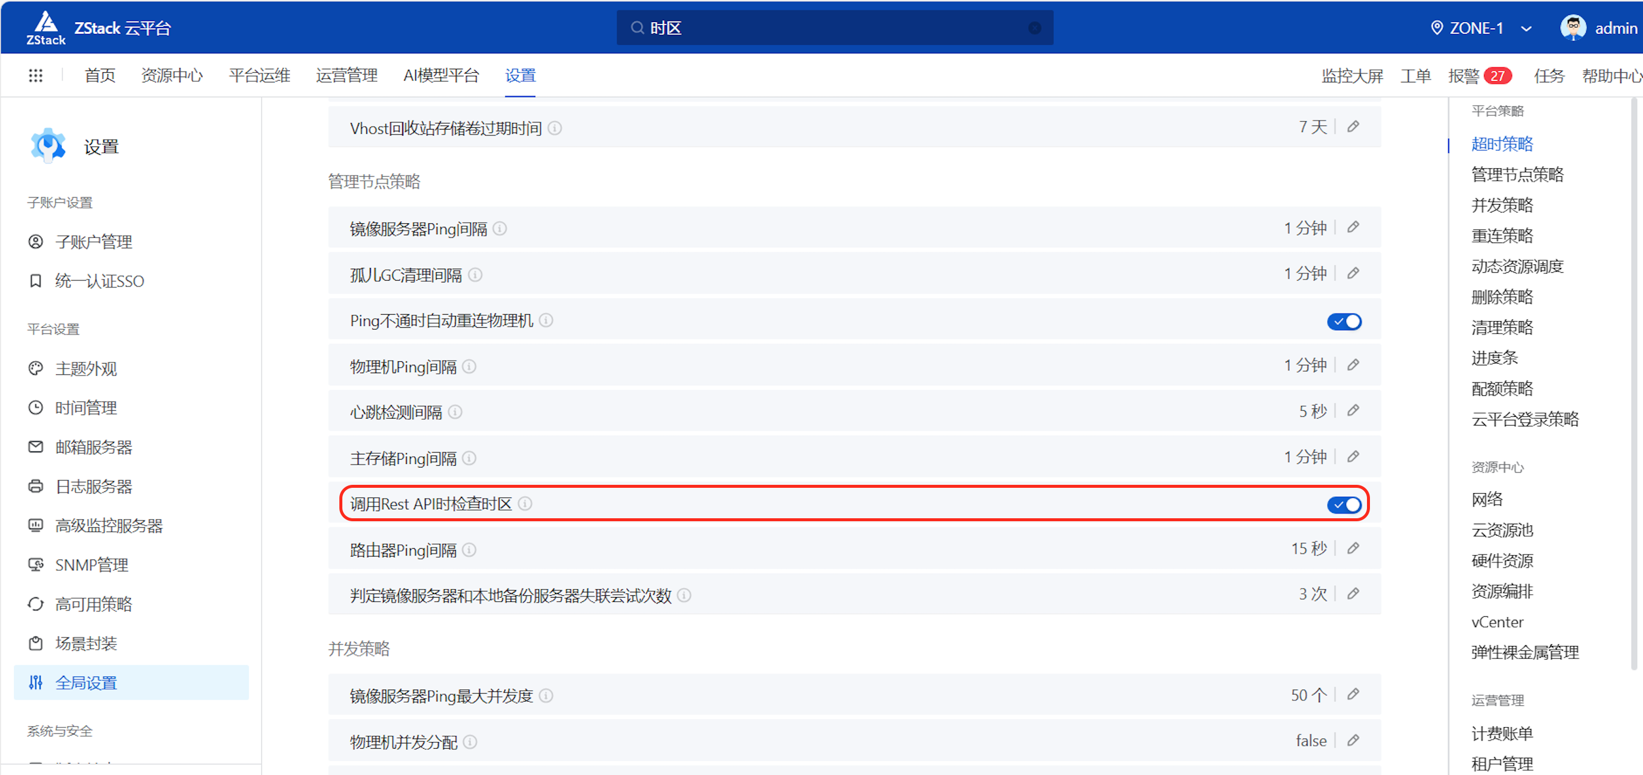The width and height of the screenshot is (1643, 775).
Task: Click edit pencil for 心跳检测间隔
Action: [1353, 411]
